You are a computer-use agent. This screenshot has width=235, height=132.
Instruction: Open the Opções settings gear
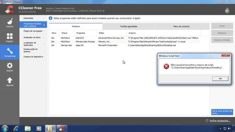coord(10,67)
